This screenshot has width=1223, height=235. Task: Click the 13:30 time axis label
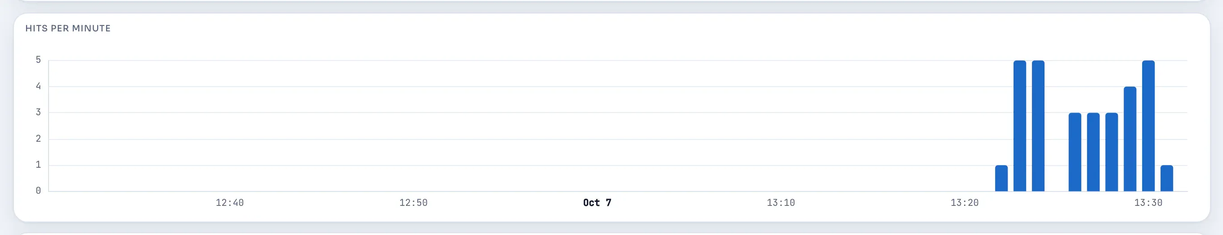point(1148,203)
